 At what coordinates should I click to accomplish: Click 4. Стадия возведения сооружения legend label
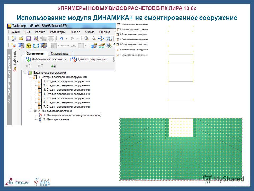(x=134, y=40)
